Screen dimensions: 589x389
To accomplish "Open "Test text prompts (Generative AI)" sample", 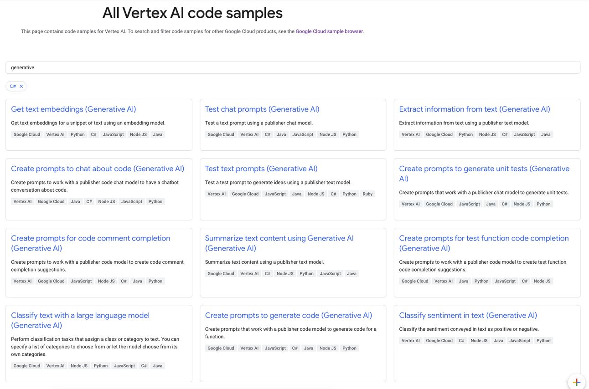I will coord(261,169).
